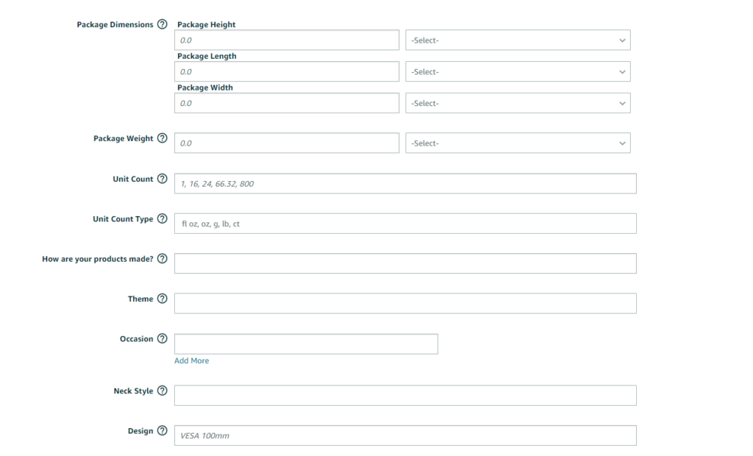Click into the Unit Count input

[405, 184]
